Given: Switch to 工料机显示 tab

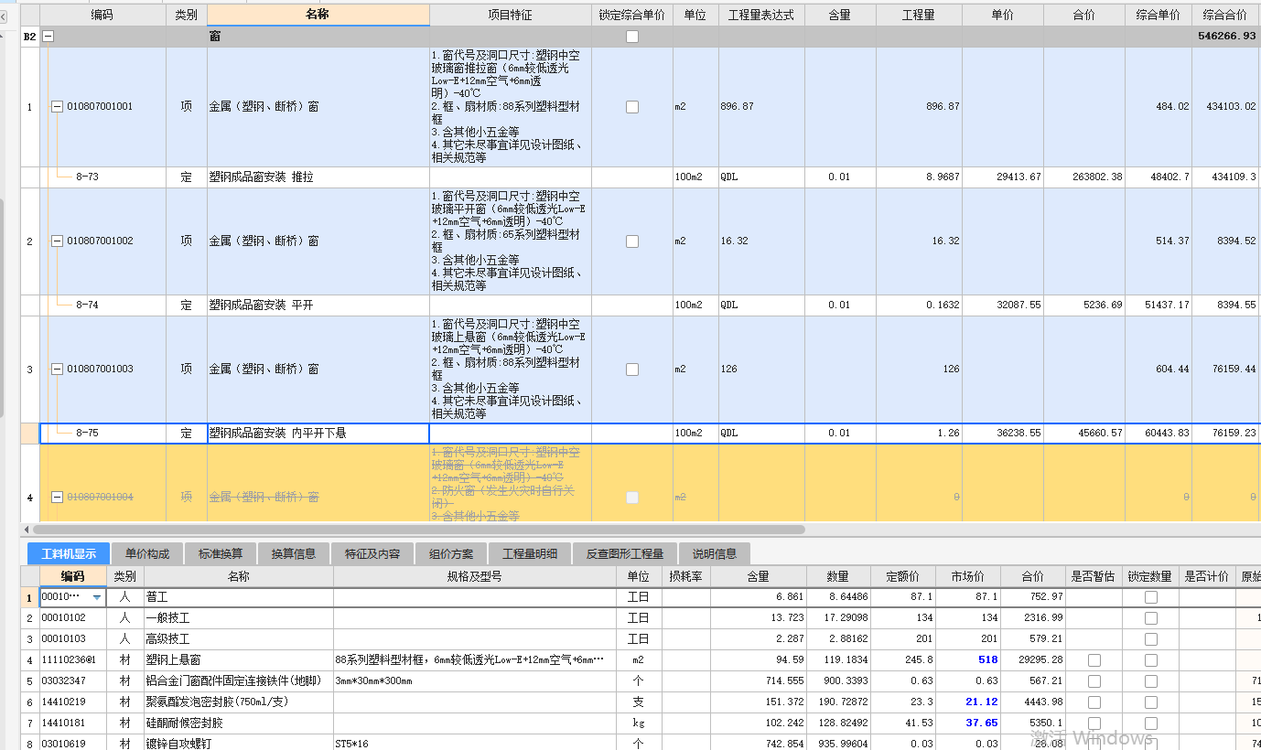Looking at the screenshot, I should click(x=69, y=553).
